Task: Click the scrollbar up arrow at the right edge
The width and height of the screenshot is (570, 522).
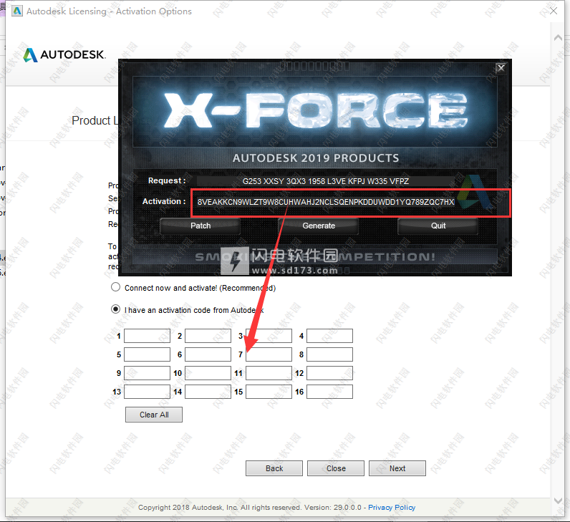Action: [558, 37]
